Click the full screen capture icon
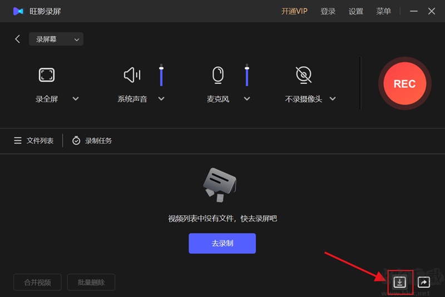Screen dimensions: 445x297 click(x=47, y=75)
